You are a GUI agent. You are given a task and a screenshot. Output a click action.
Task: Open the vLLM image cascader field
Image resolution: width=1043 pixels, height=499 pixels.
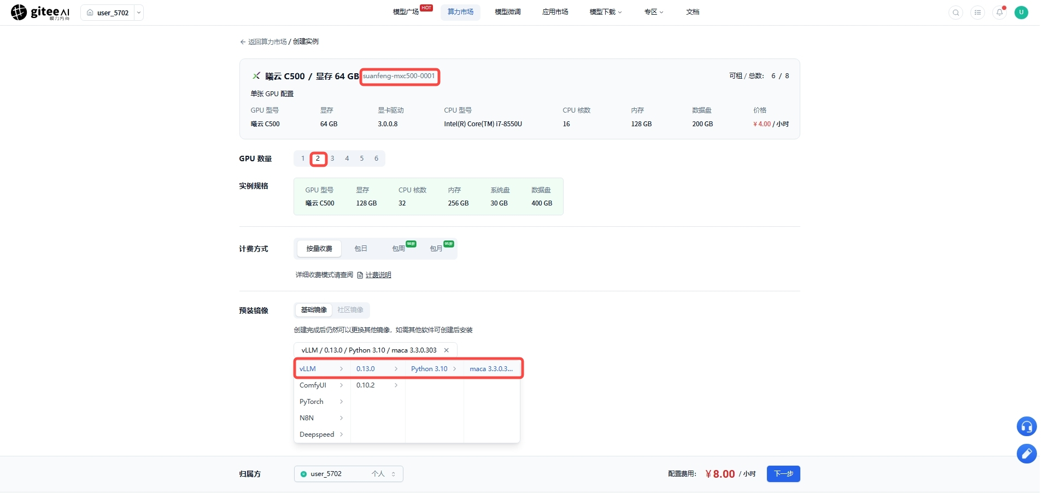(375, 350)
